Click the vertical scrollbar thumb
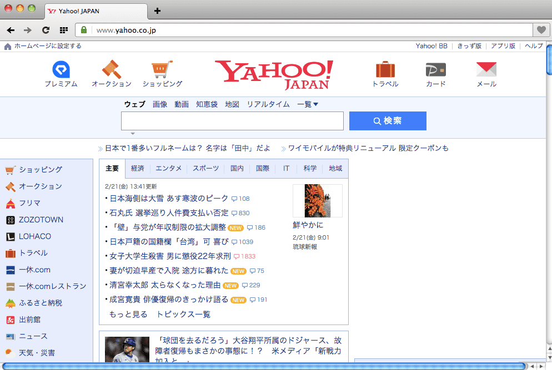 [x=549, y=60]
